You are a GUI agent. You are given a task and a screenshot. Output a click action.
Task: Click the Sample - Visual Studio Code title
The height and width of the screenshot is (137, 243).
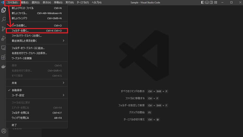coord(145,3)
